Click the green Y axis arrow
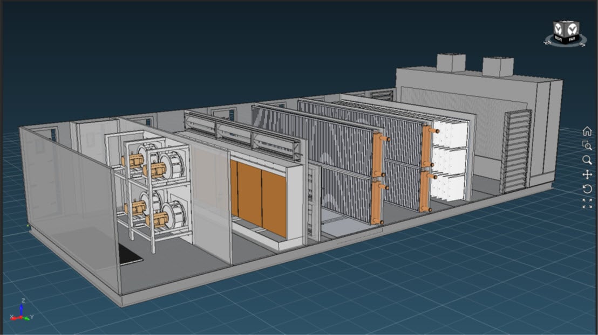598x335 pixels. [27, 318]
